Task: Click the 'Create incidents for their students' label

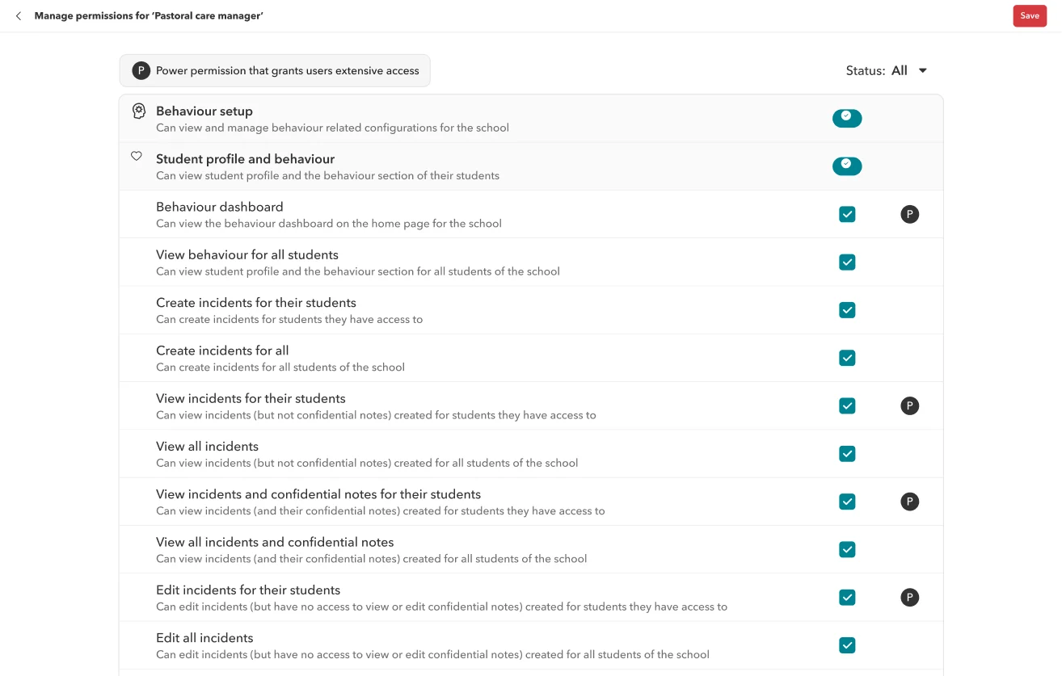Action: [256, 303]
